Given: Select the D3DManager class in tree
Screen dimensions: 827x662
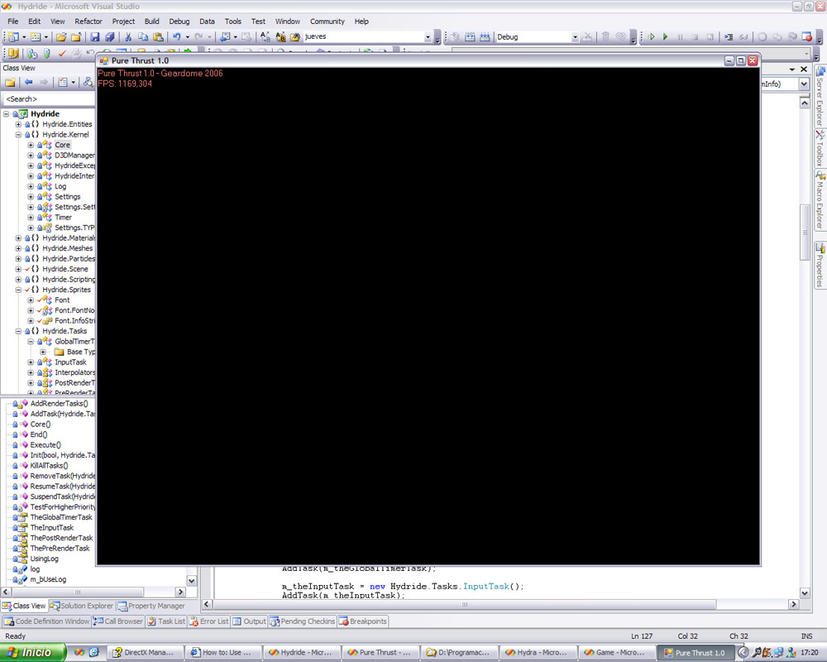Looking at the screenshot, I should 74,156.
